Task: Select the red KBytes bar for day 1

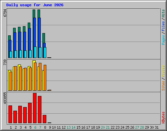Action: click(10, 114)
